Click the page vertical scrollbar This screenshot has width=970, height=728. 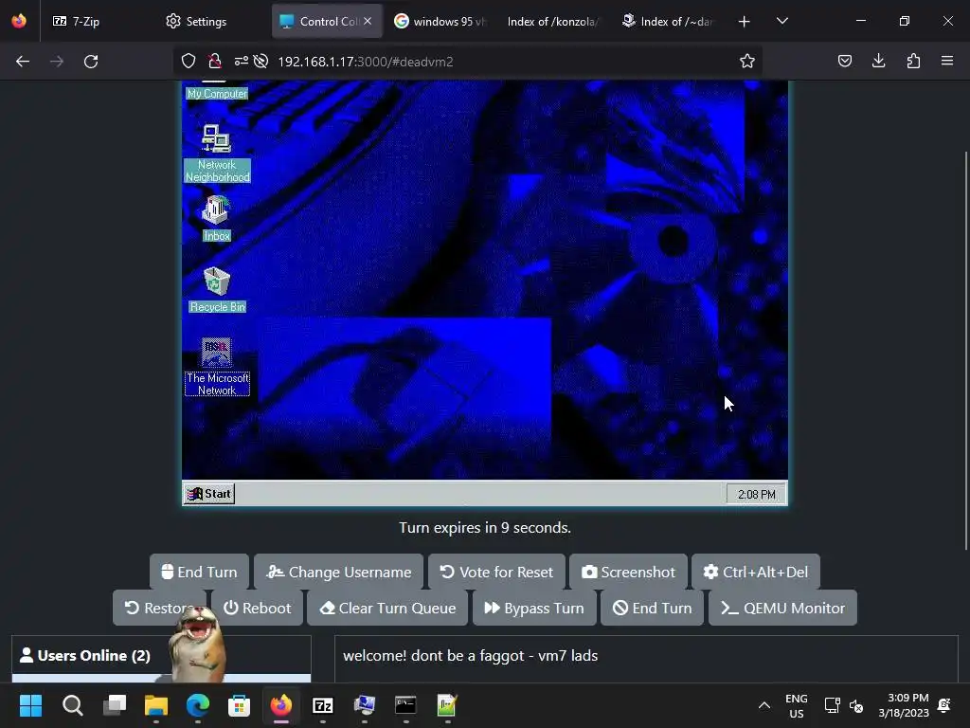click(965, 351)
